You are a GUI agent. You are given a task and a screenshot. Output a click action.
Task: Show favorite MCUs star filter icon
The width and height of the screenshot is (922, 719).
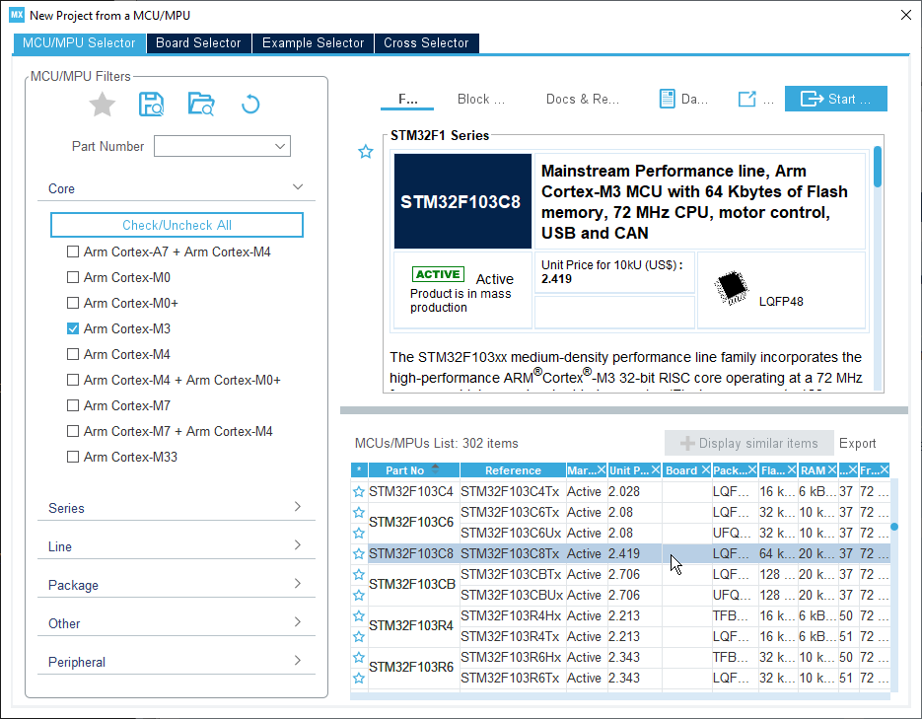(102, 105)
